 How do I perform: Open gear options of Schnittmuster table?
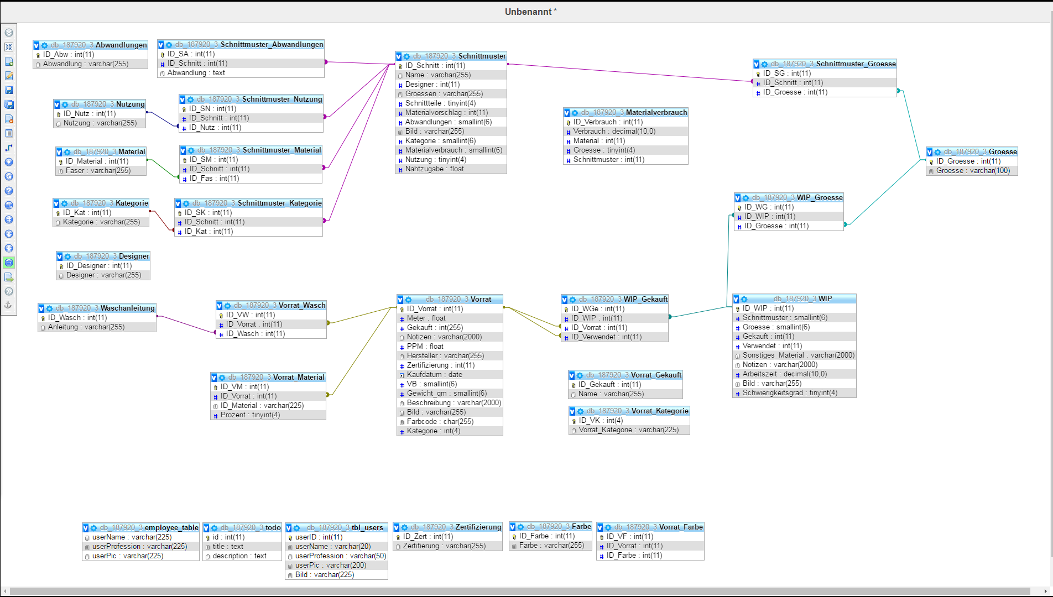pyautogui.click(x=406, y=56)
